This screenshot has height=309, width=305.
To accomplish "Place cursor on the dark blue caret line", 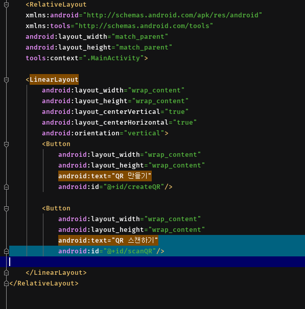I will click(152, 262).
